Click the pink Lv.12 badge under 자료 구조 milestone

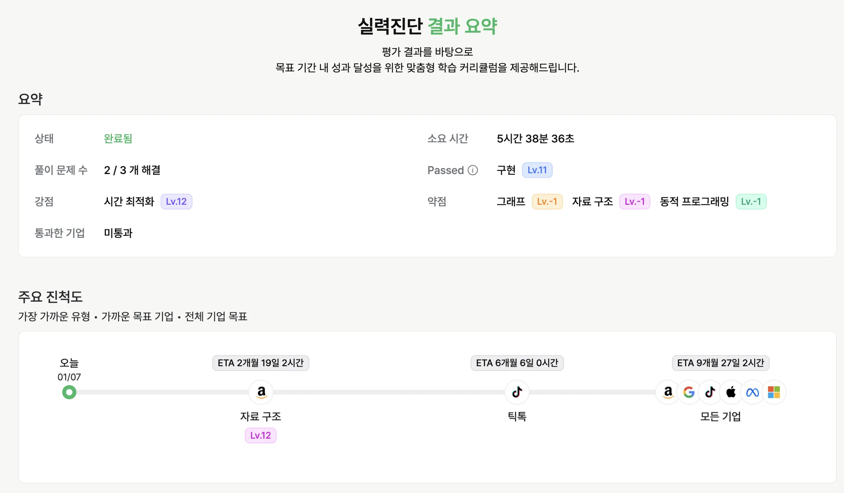pyautogui.click(x=261, y=436)
